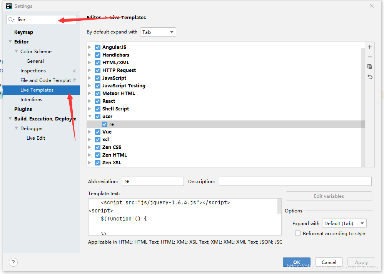The image size is (384, 274).
Task: Select General under Color Scheme
Action: coord(35,61)
